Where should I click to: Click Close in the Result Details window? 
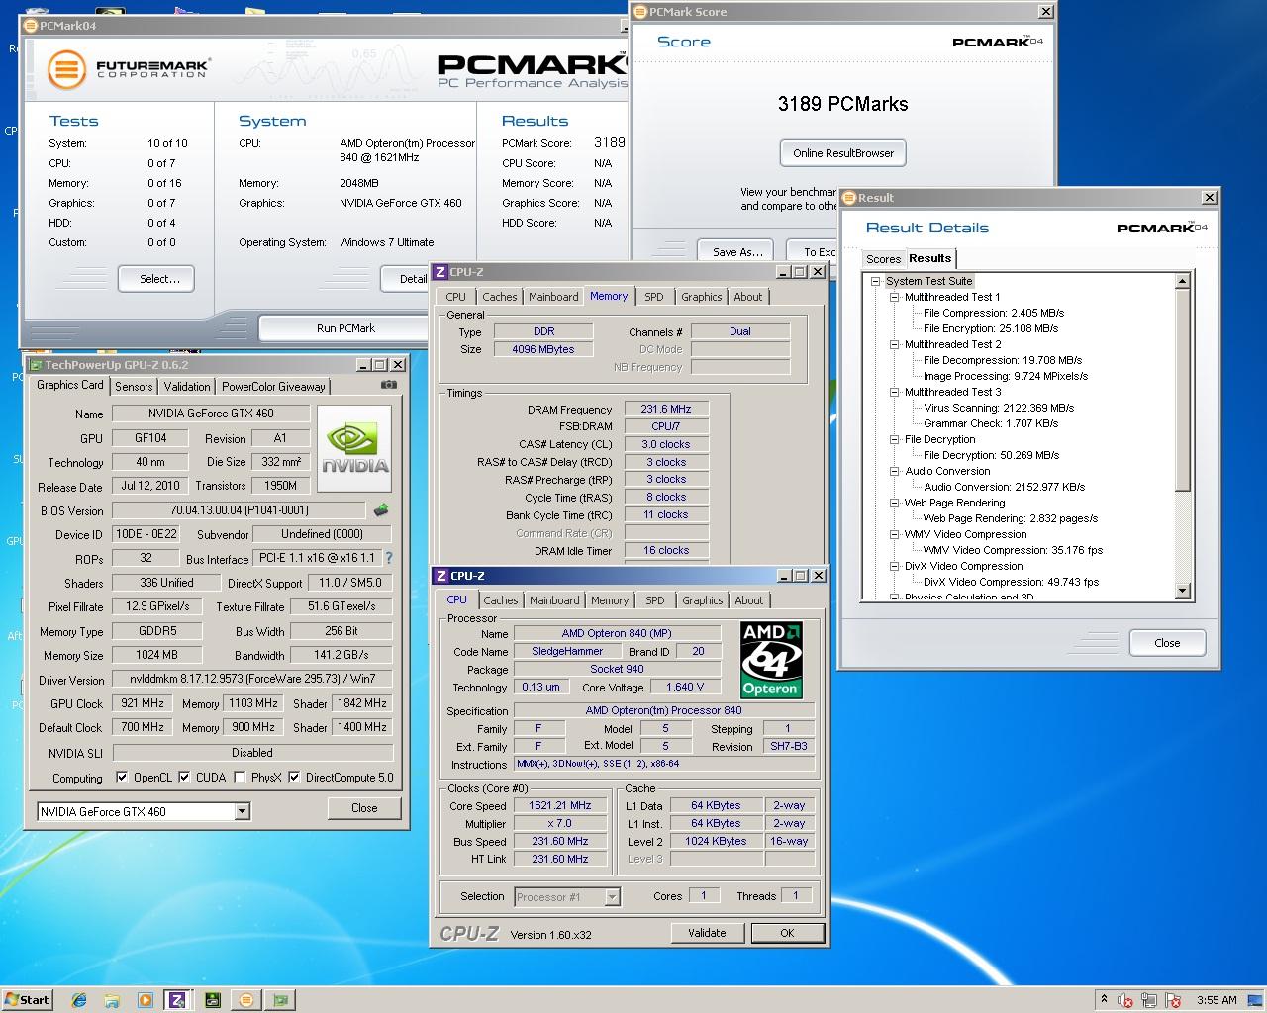tap(1167, 643)
